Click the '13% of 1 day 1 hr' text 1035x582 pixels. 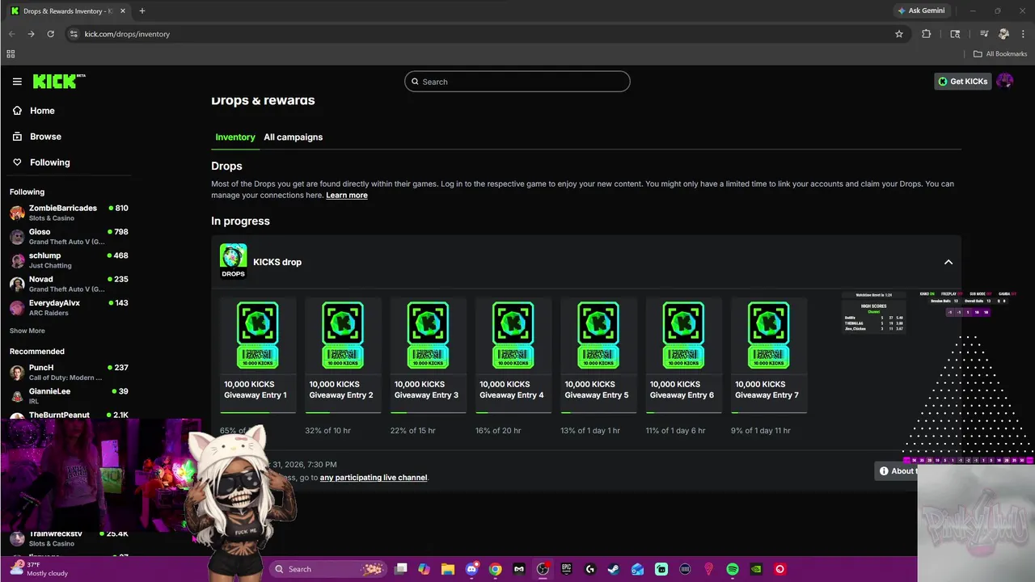click(x=590, y=430)
